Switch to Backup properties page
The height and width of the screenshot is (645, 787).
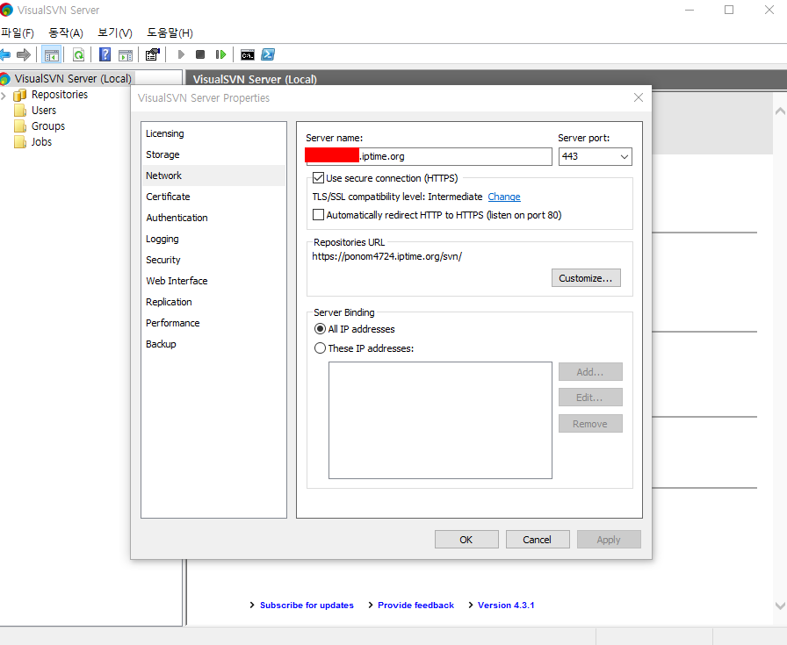[x=213, y=344]
